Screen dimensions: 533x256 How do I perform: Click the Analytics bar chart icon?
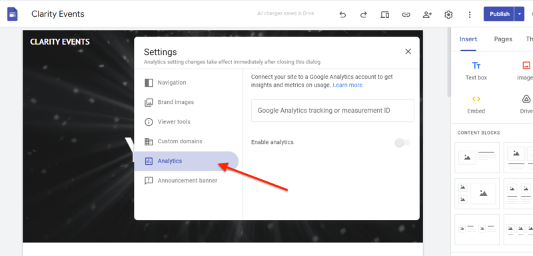[x=149, y=161]
